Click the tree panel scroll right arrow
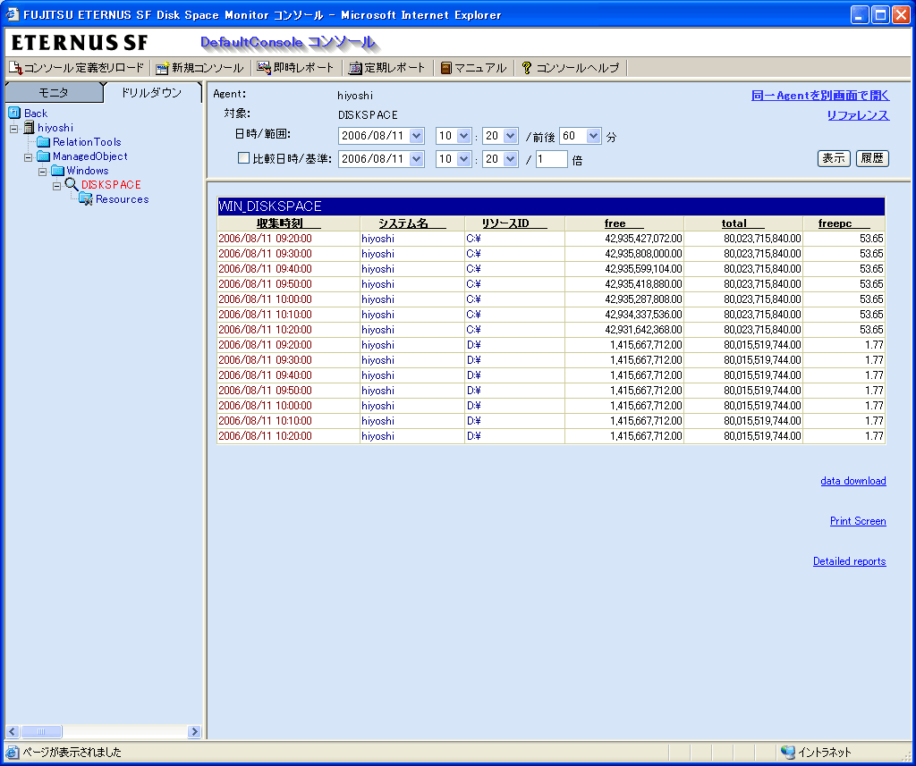 point(194,731)
